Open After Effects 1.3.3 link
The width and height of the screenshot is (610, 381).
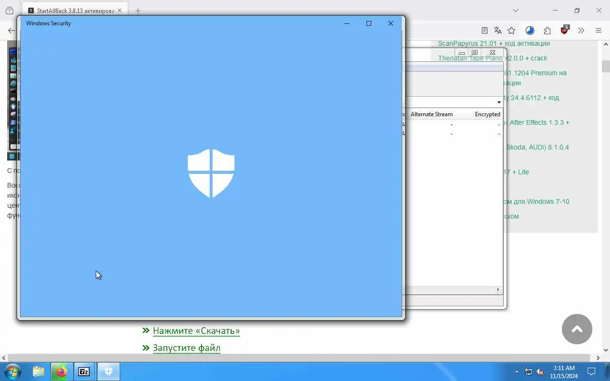[538, 122]
